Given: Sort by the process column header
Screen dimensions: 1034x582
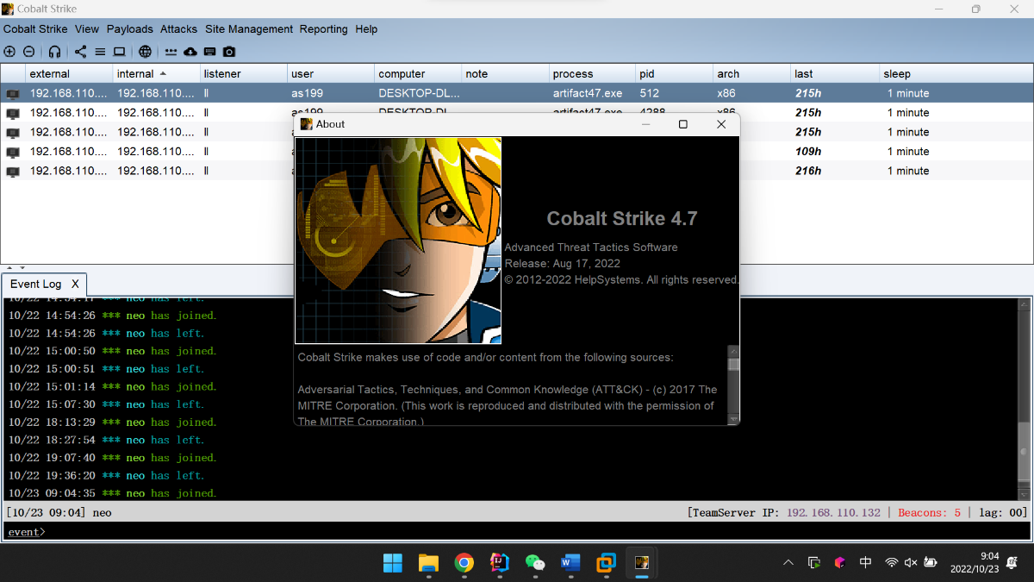Looking at the screenshot, I should [592, 74].
